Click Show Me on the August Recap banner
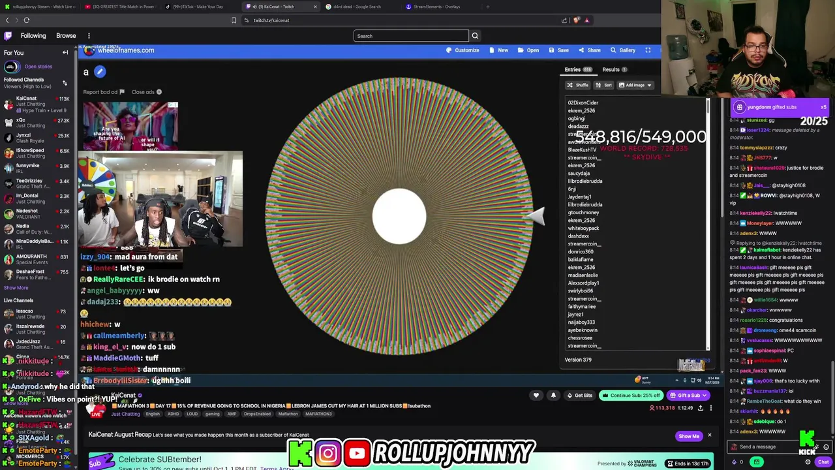The width and height of the screenshot is (835, 470). click(x=689, y=436)
